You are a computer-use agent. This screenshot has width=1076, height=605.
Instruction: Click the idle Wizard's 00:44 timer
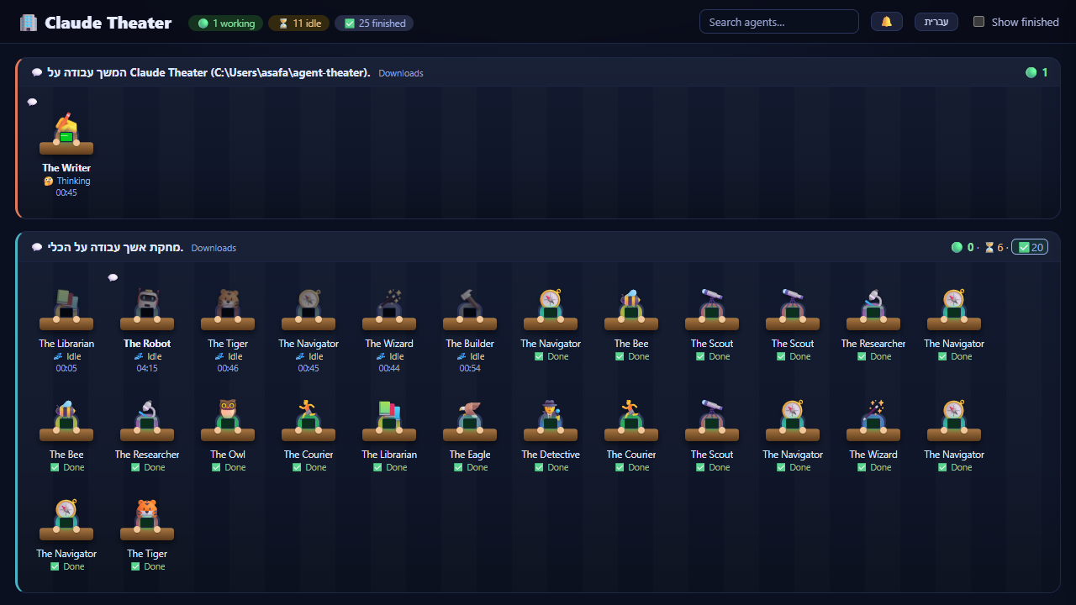[389, 368]
